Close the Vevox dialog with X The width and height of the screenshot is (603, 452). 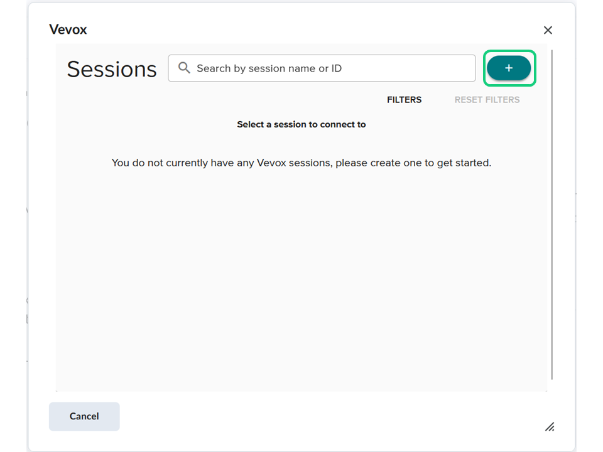click(548, 30)
